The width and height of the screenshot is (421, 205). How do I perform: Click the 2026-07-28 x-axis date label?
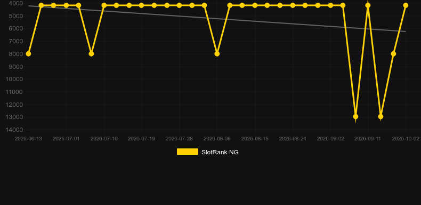(179, 139)
